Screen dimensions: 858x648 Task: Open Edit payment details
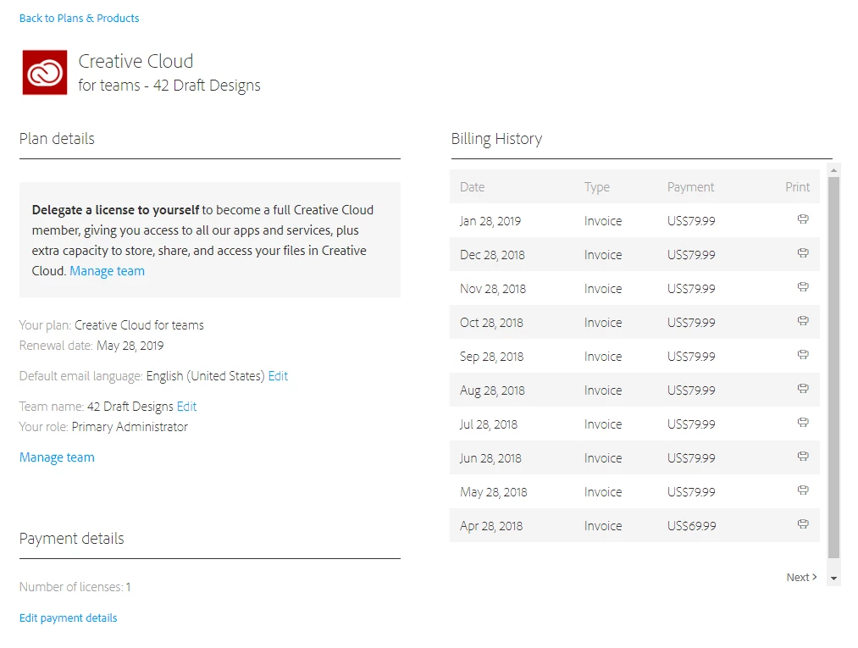pyautogui.click(x=68, y=618)
